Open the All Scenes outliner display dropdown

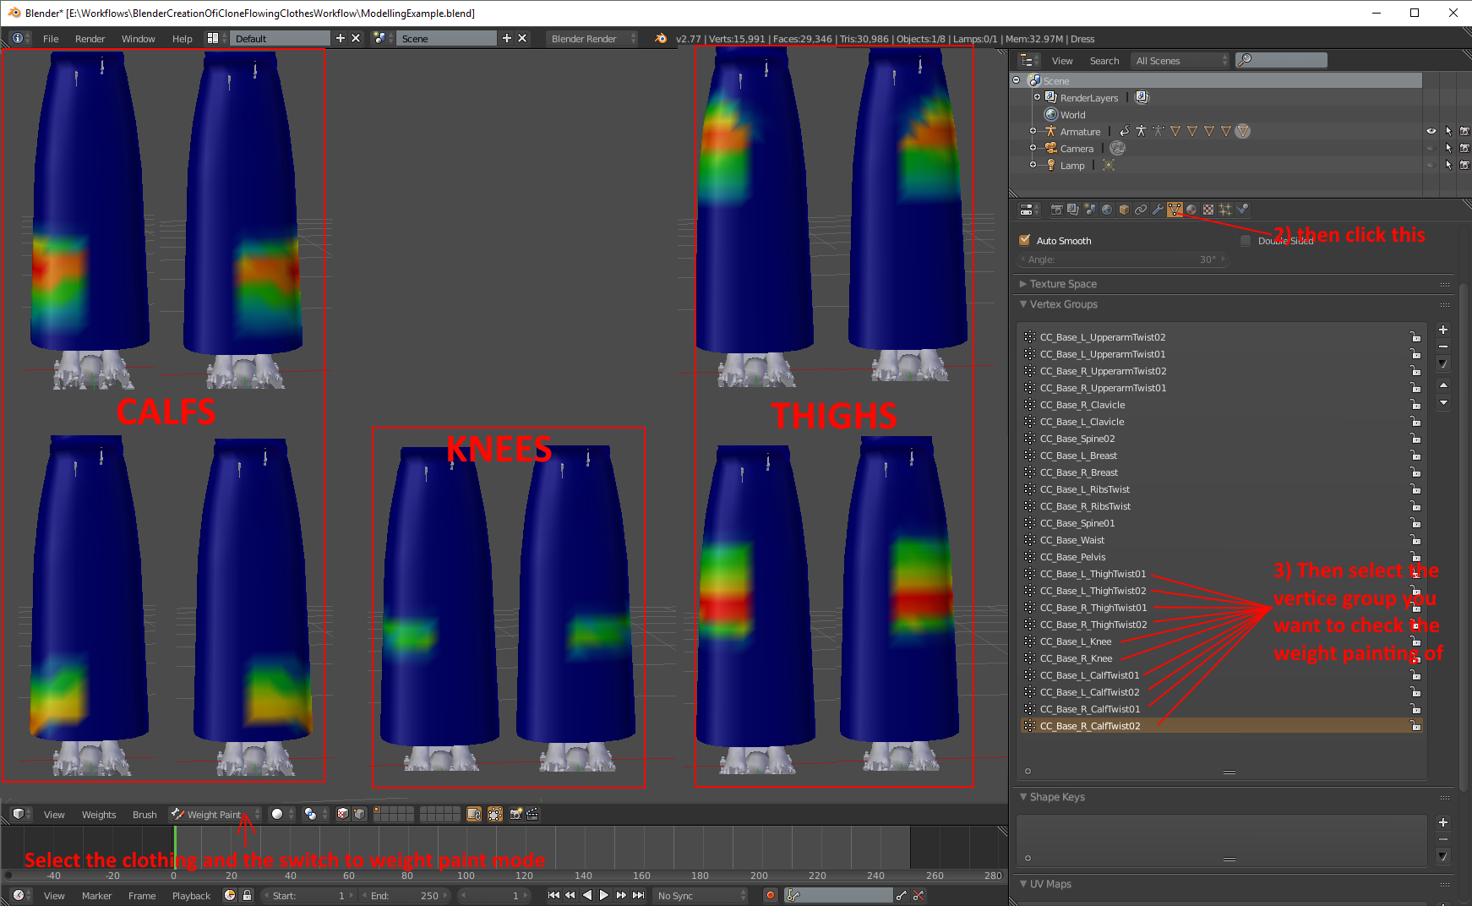[x=1180, y=61]
